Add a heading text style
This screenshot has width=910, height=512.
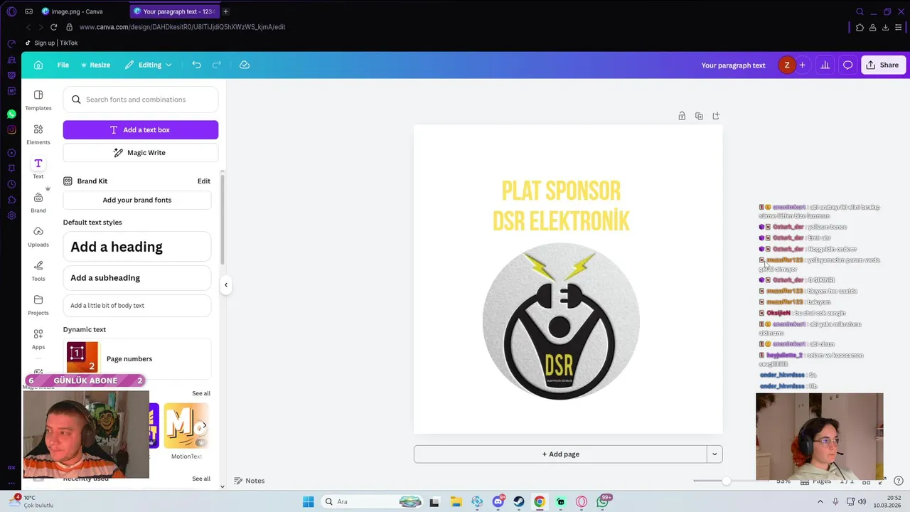coord(137,247)
